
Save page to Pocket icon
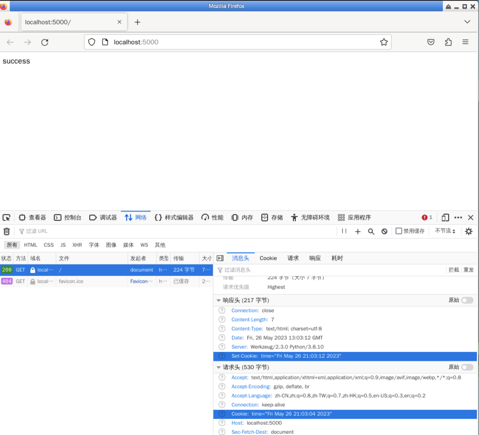[x=431, y=42]
